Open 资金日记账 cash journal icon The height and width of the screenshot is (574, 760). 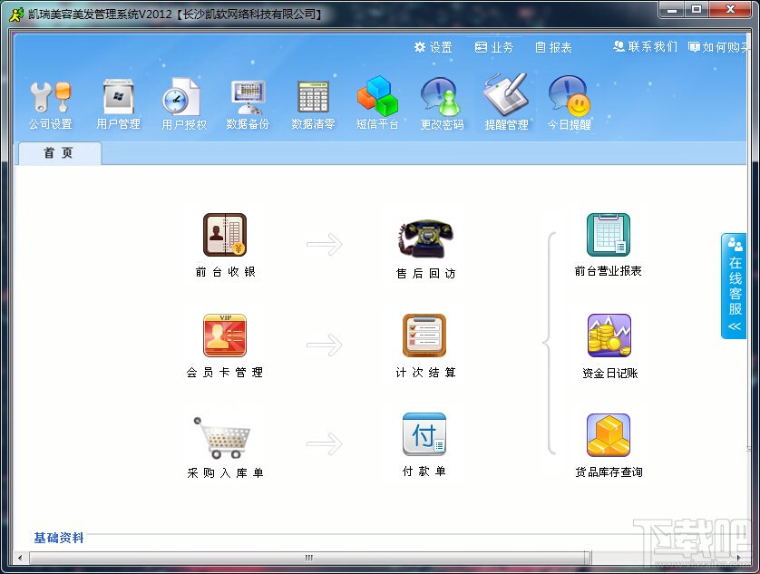coord(609,346)
